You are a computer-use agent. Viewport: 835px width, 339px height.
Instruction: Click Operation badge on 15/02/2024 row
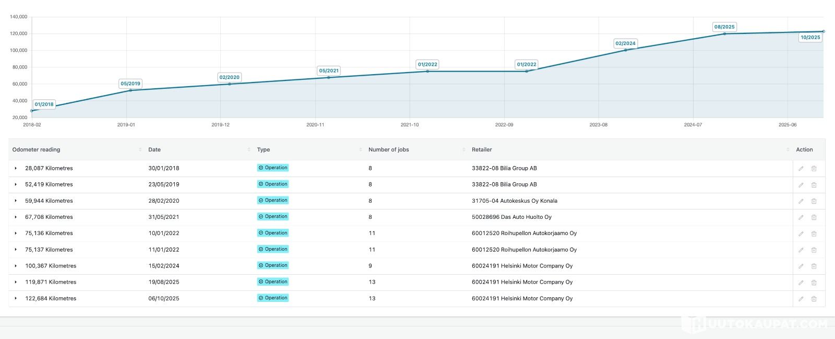[x=273, y=265]
